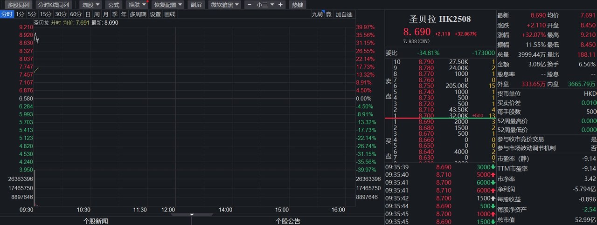Click the 09:35:42 trade tick row
This screenshot has width=597, height=225.
(x=440, y=198)
